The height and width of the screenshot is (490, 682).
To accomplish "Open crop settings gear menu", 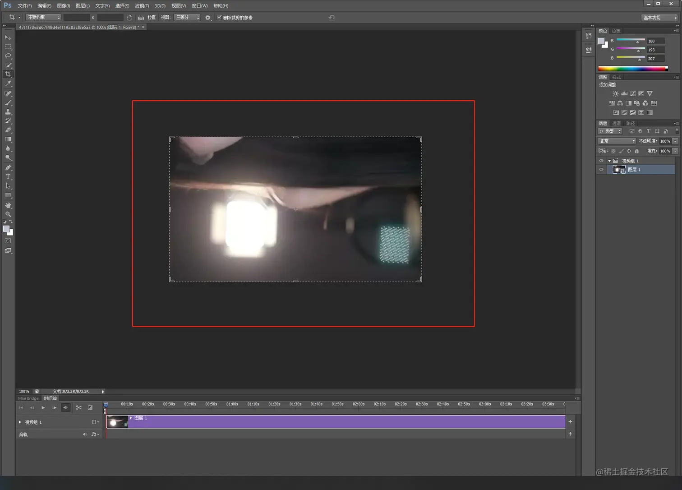I will [x=208, y=18].
